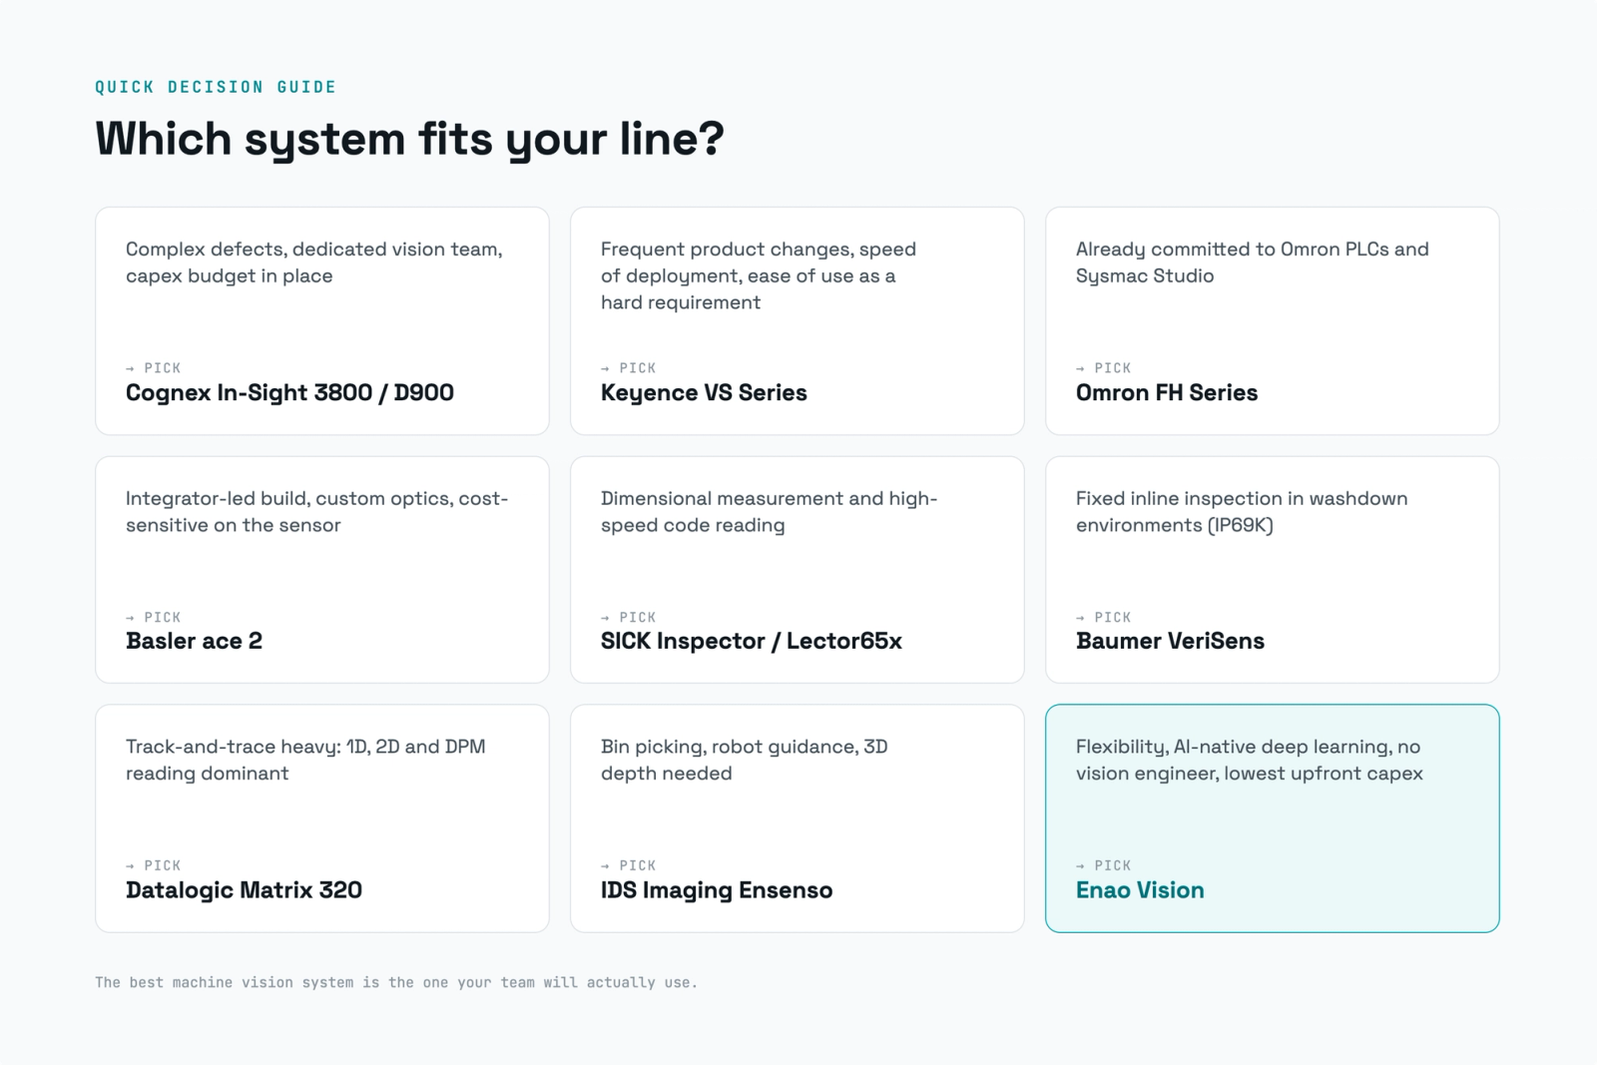This screenshot has width=1597, height=1065.
Task: Click "Integrator-led build, custom optics" description
Action: [317, 511]
